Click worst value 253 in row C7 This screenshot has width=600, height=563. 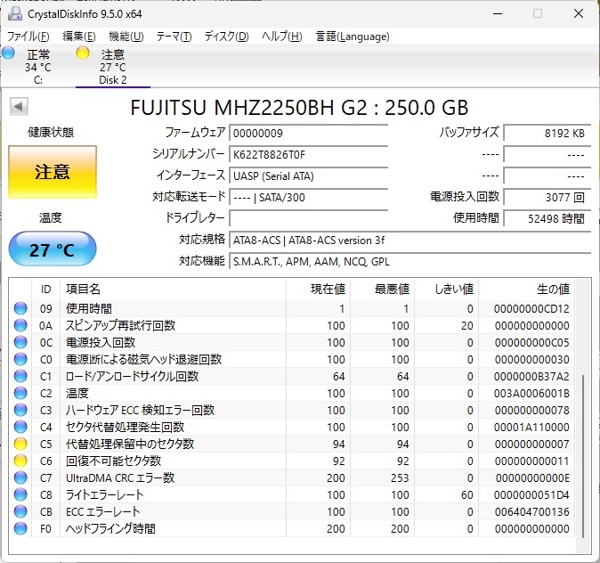pos(400,478)
